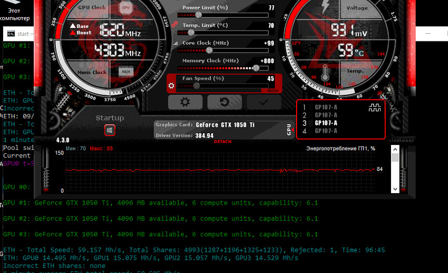The height and width of the screenshot is (273, 448).
Task: Click the monitoring graph scroll up arrow
Action: (x=395, y=149)
